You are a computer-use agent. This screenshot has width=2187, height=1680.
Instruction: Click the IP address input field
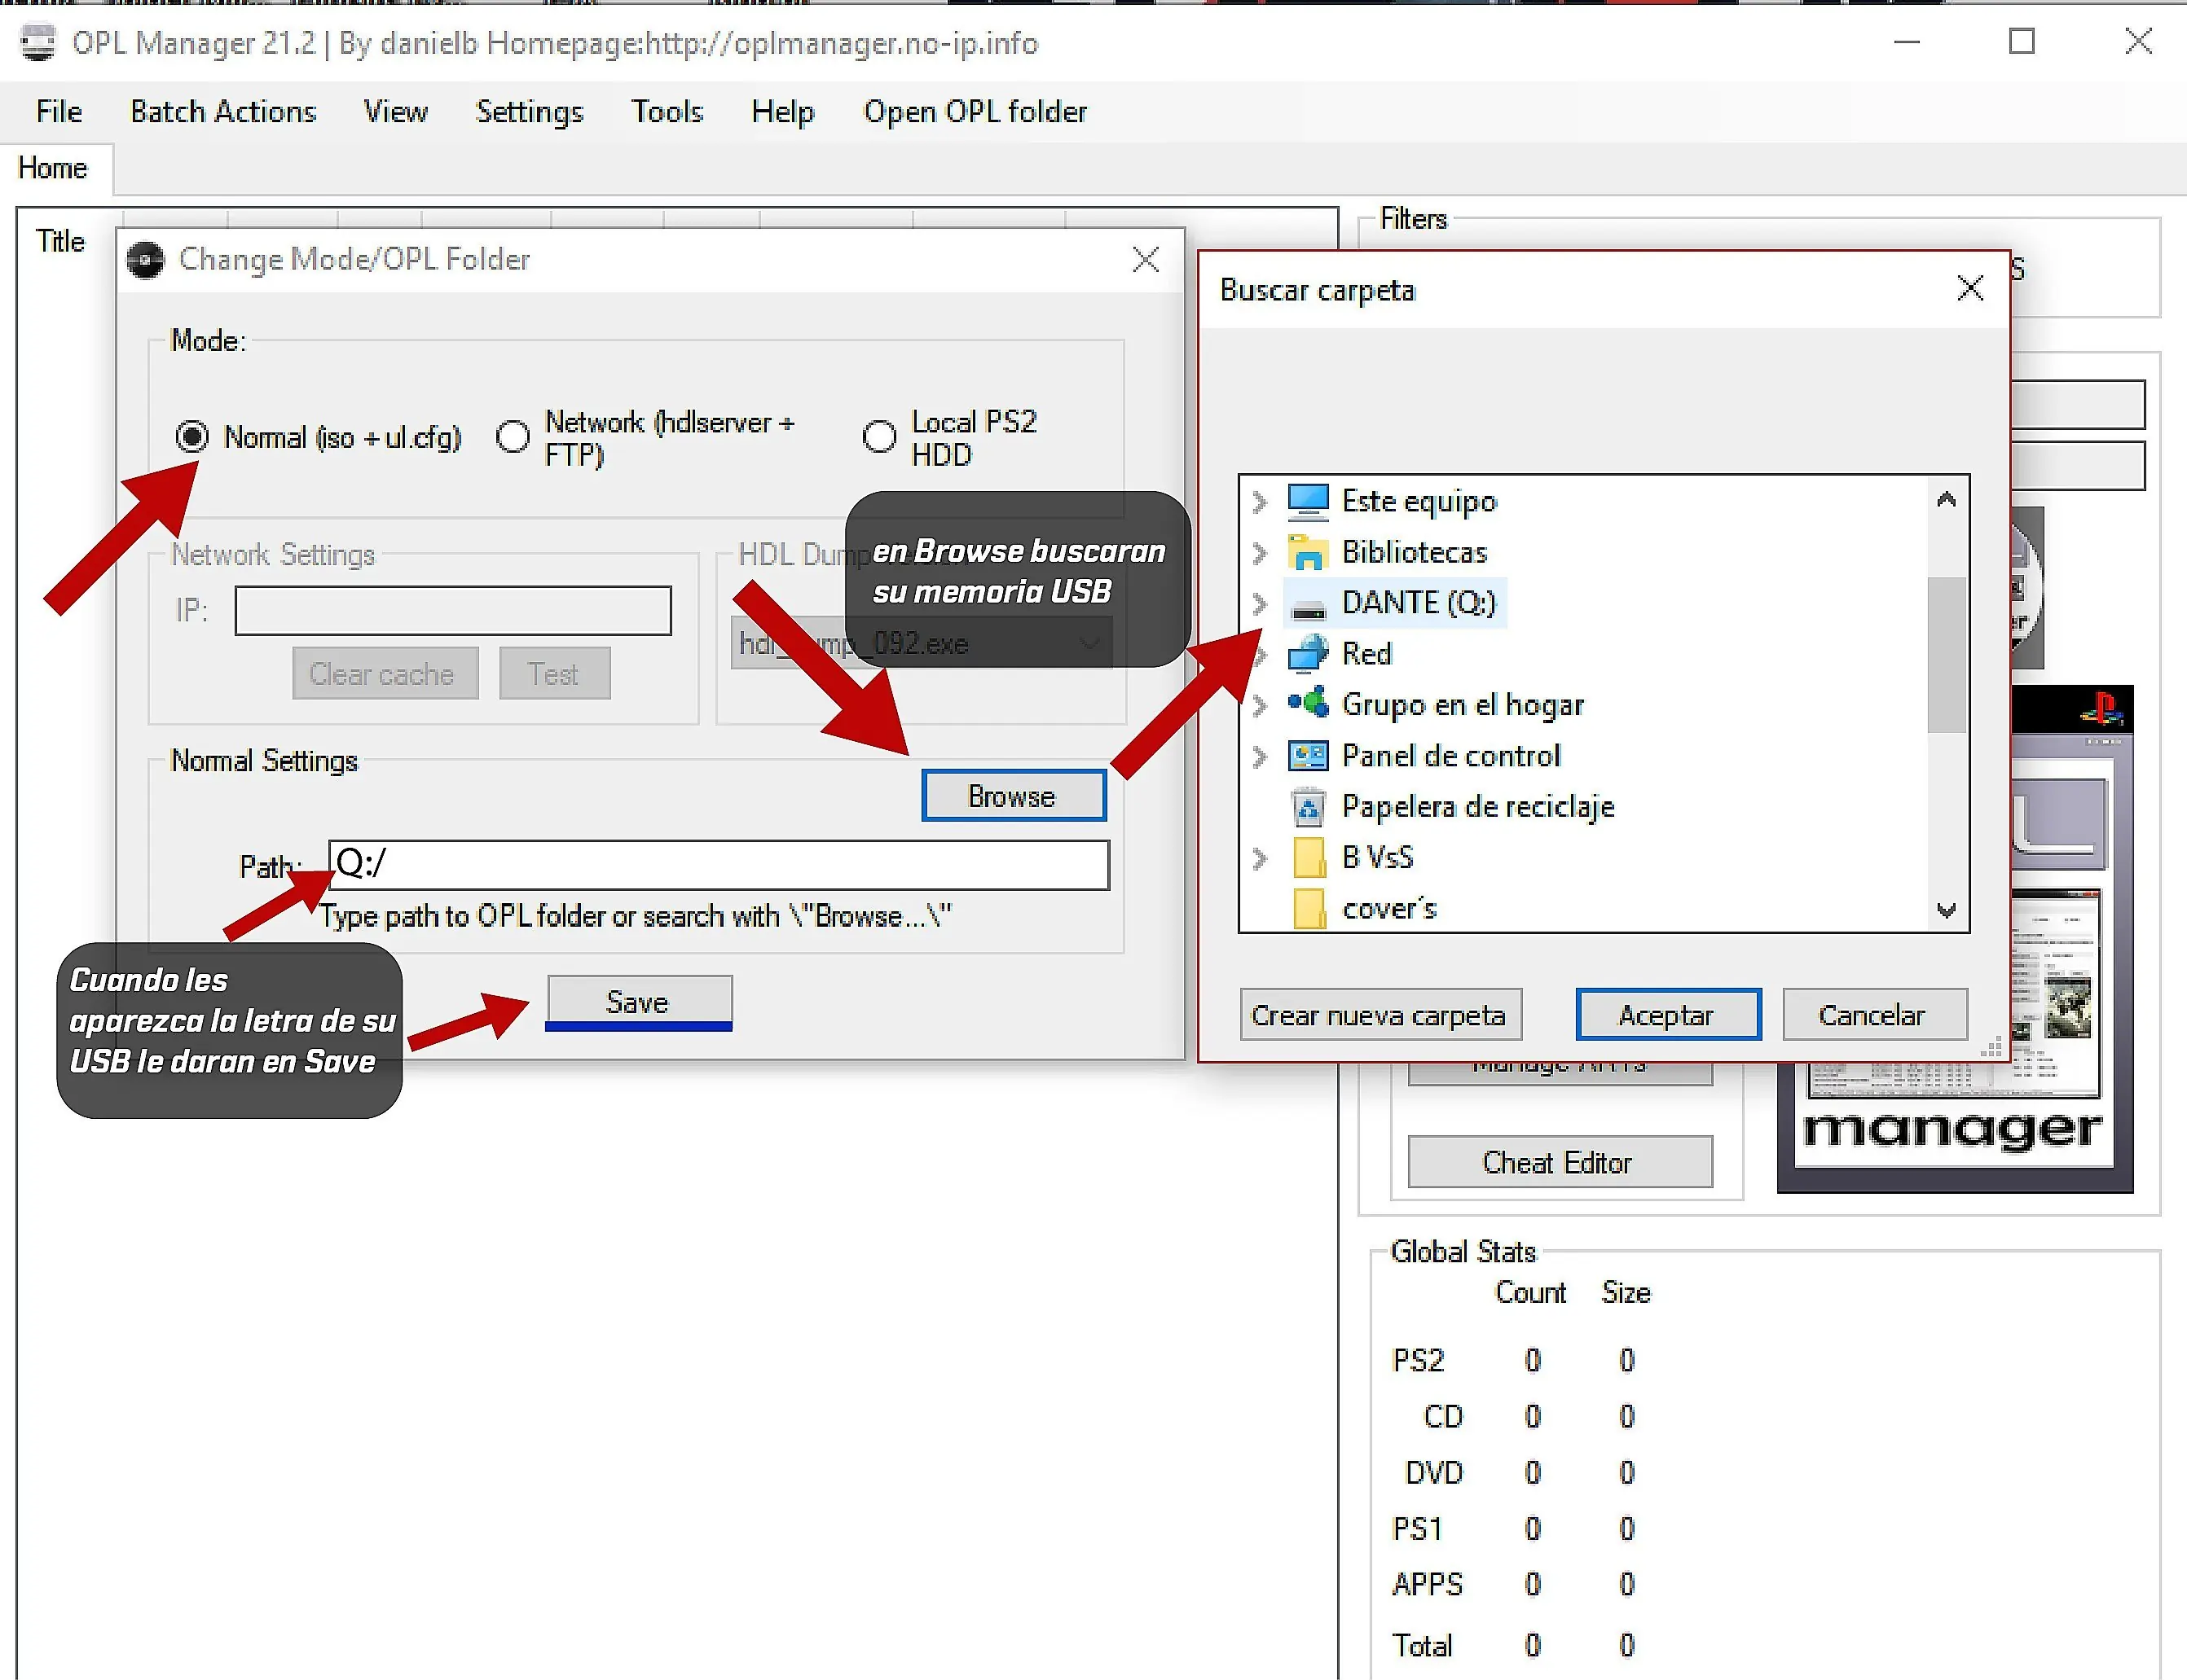click(x=453, y=610)
